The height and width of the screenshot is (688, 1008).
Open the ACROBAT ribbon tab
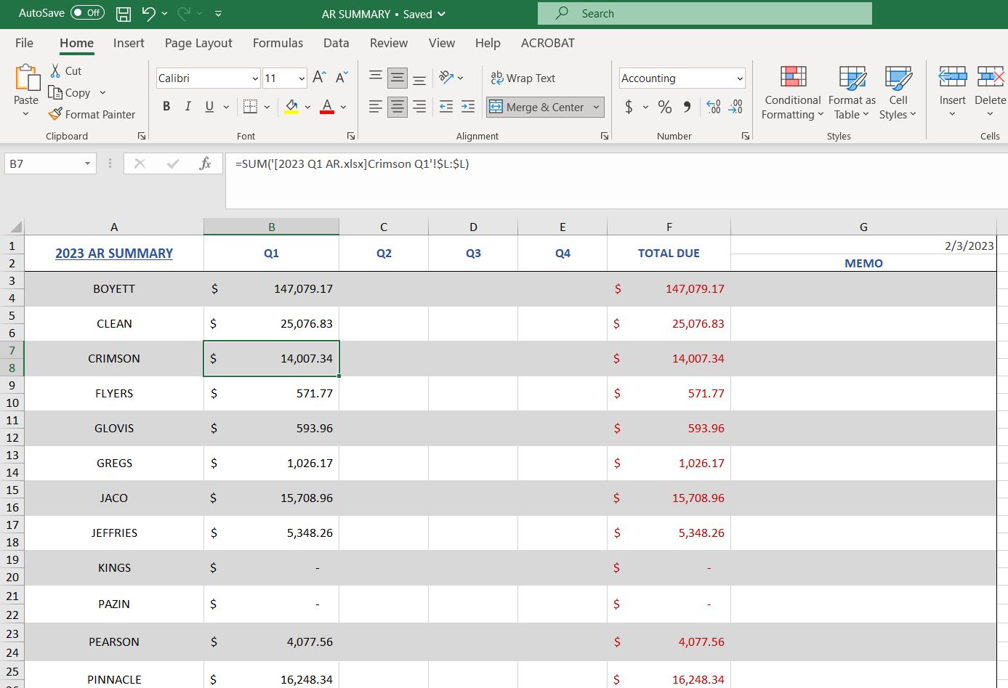[x=547, y=43]
